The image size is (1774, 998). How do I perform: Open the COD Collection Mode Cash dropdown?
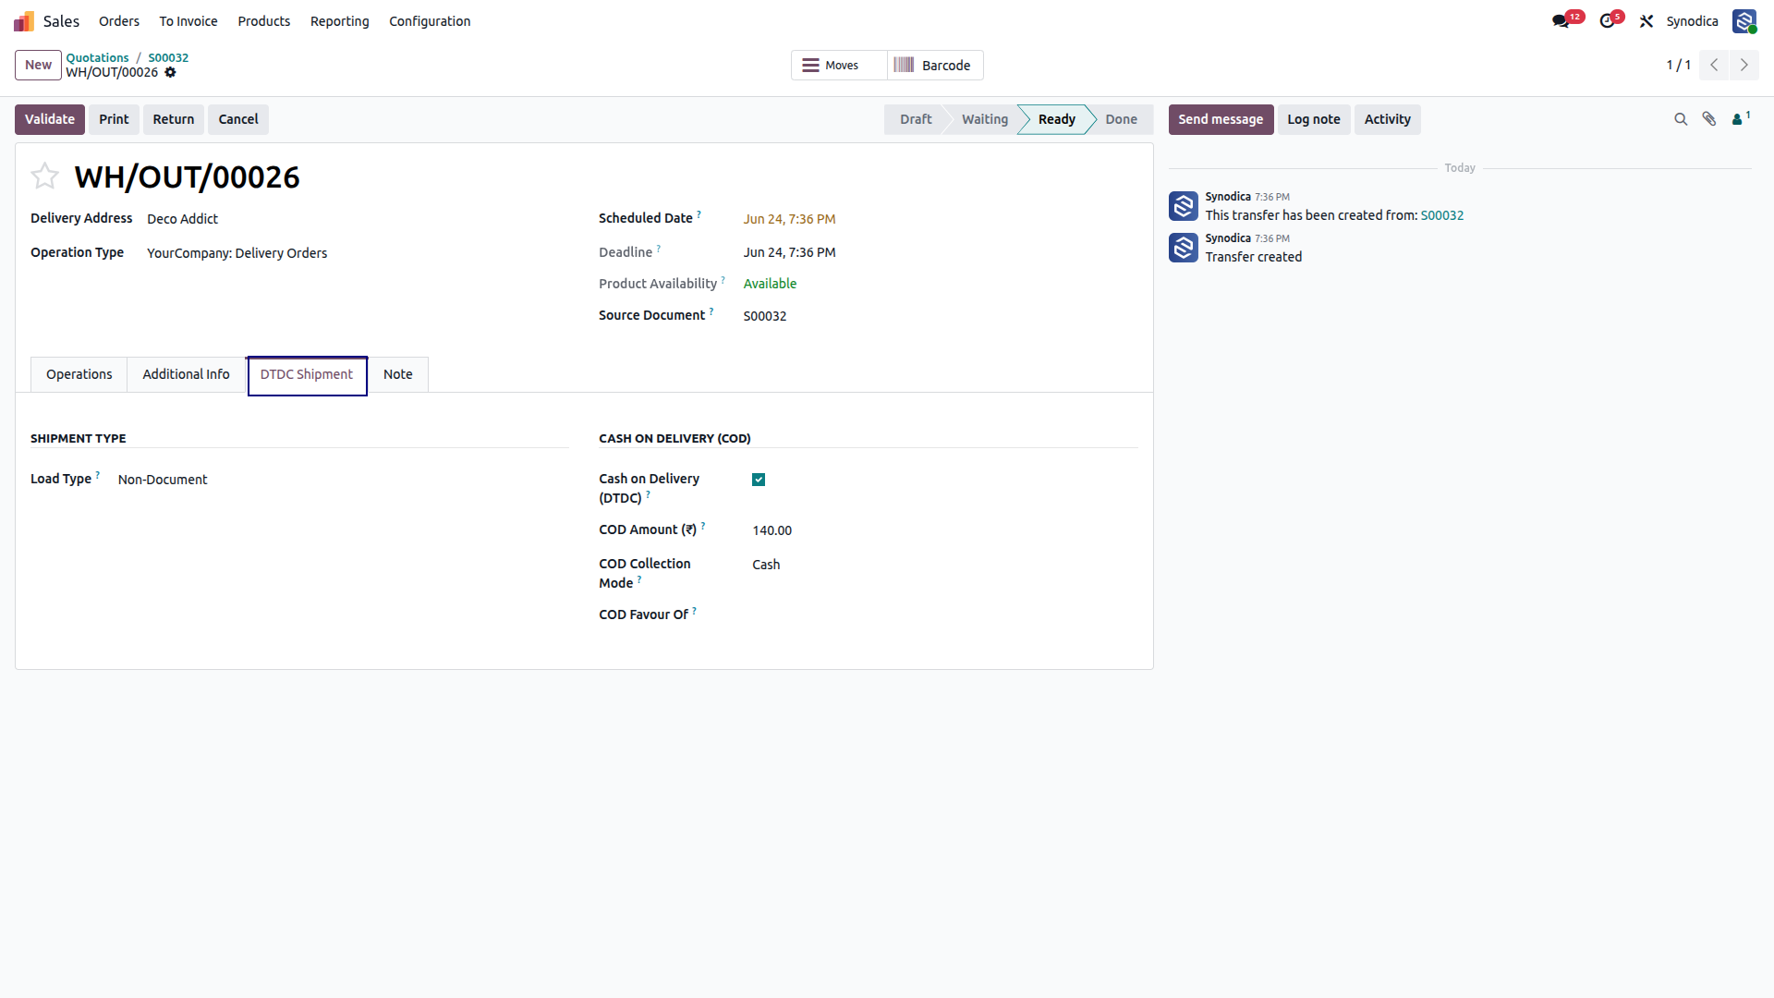pyautogui.click(x=944, y=565)
